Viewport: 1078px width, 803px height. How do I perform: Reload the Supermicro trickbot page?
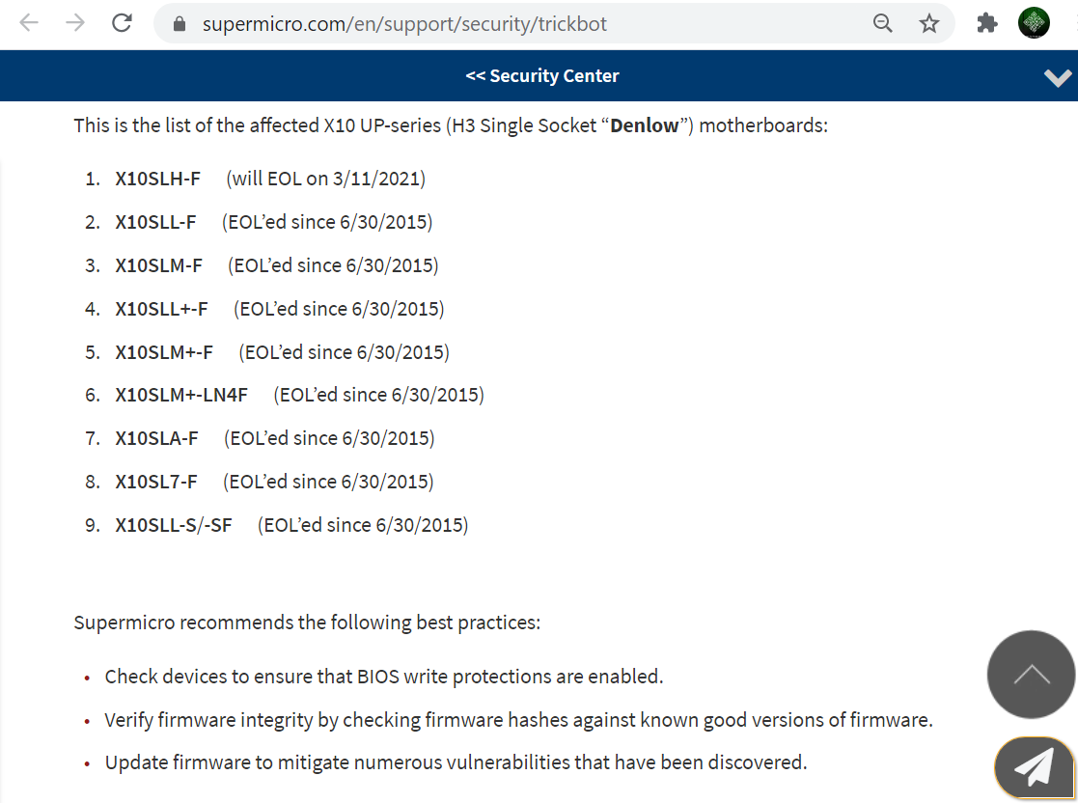122,23
